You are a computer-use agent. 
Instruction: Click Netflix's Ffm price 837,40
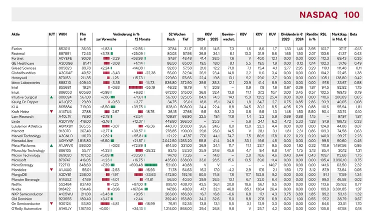pos(85,184)
